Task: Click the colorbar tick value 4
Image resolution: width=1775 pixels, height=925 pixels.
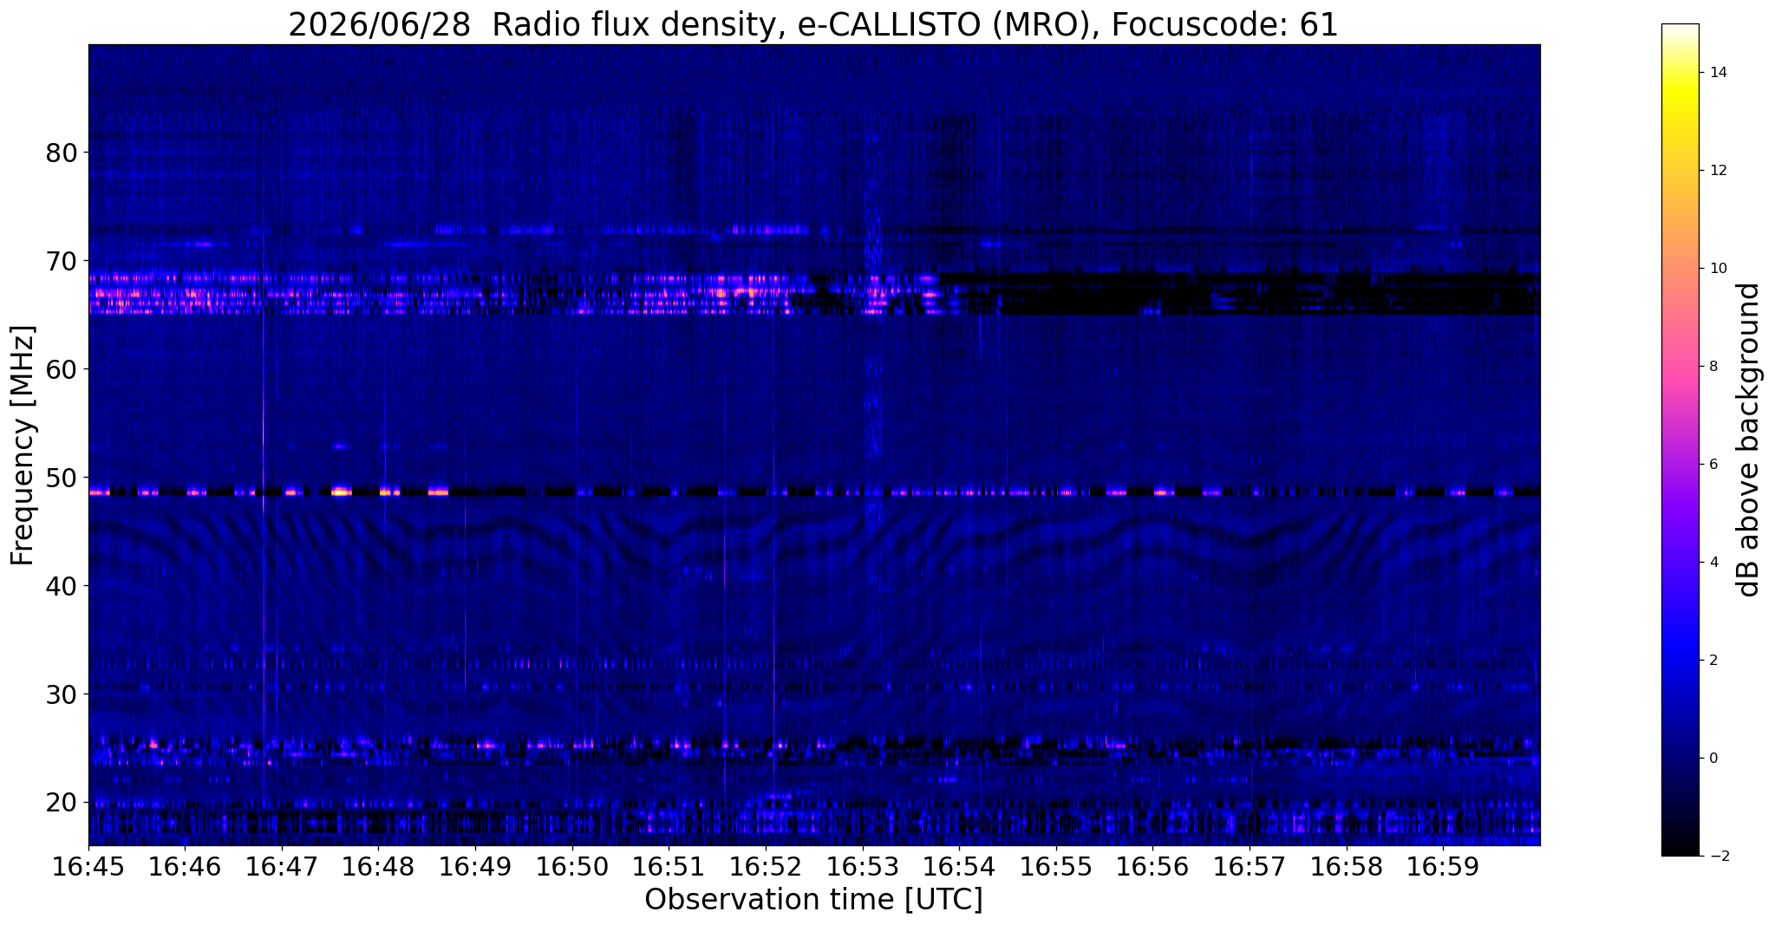Action: point(1713,563)
